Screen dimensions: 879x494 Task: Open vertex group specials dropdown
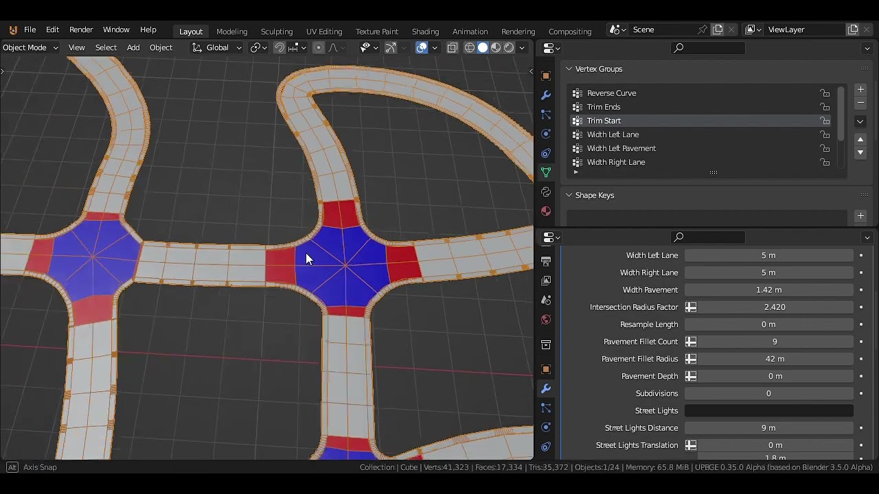pyautogui.click(x=860, y=121)
